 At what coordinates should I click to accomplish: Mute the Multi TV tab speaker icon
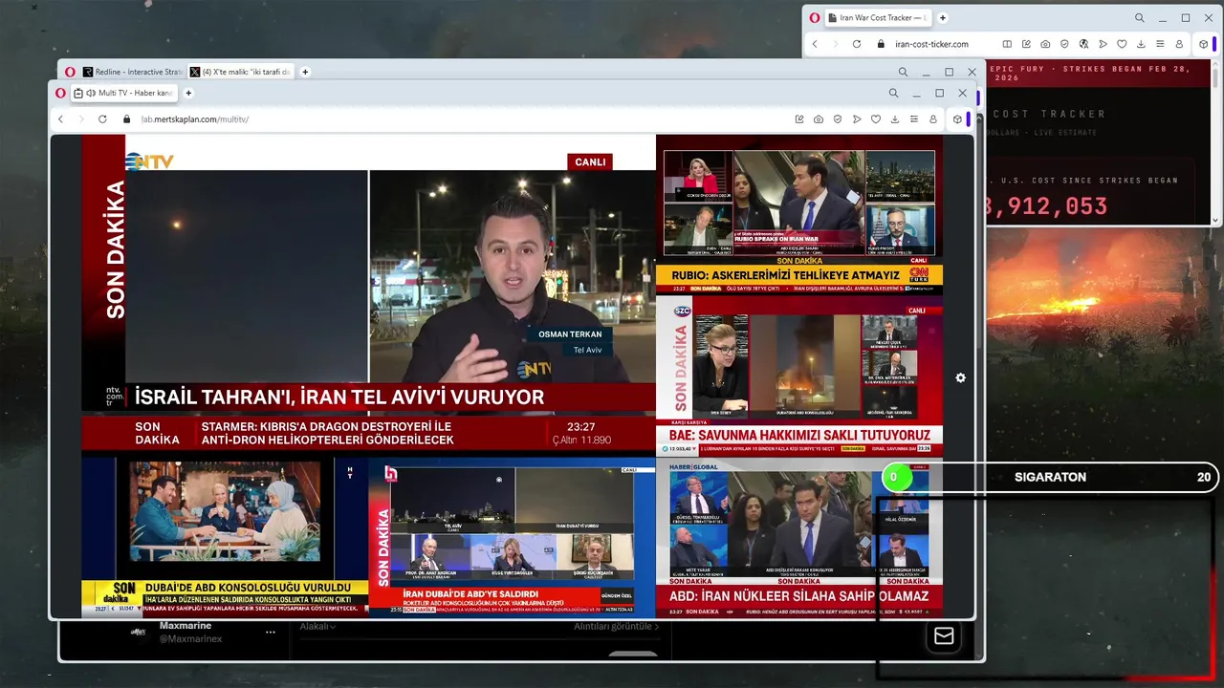[91, 93]
